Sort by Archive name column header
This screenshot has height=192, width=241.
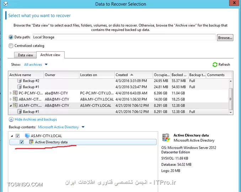26,75
